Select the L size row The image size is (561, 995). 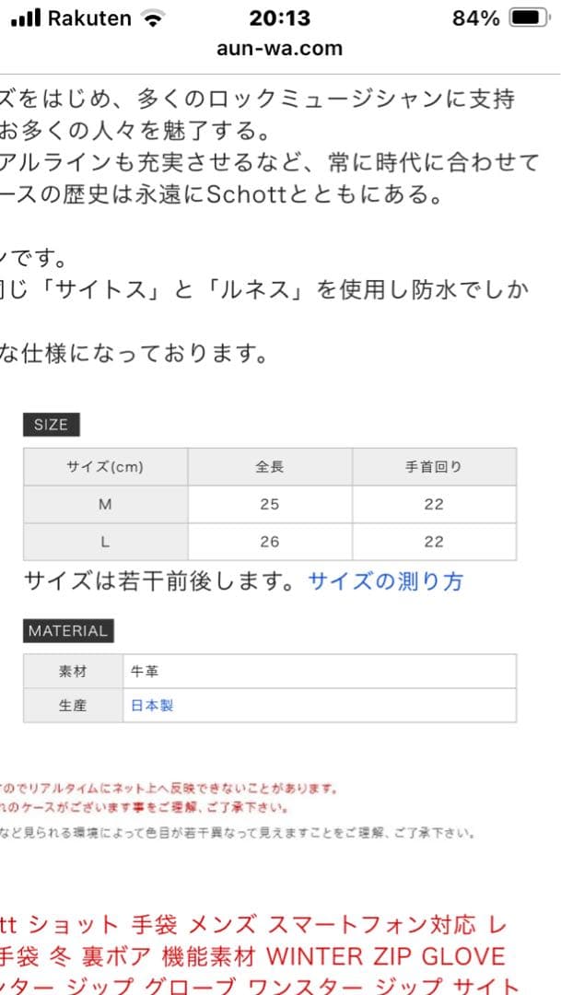coord(104,540)
